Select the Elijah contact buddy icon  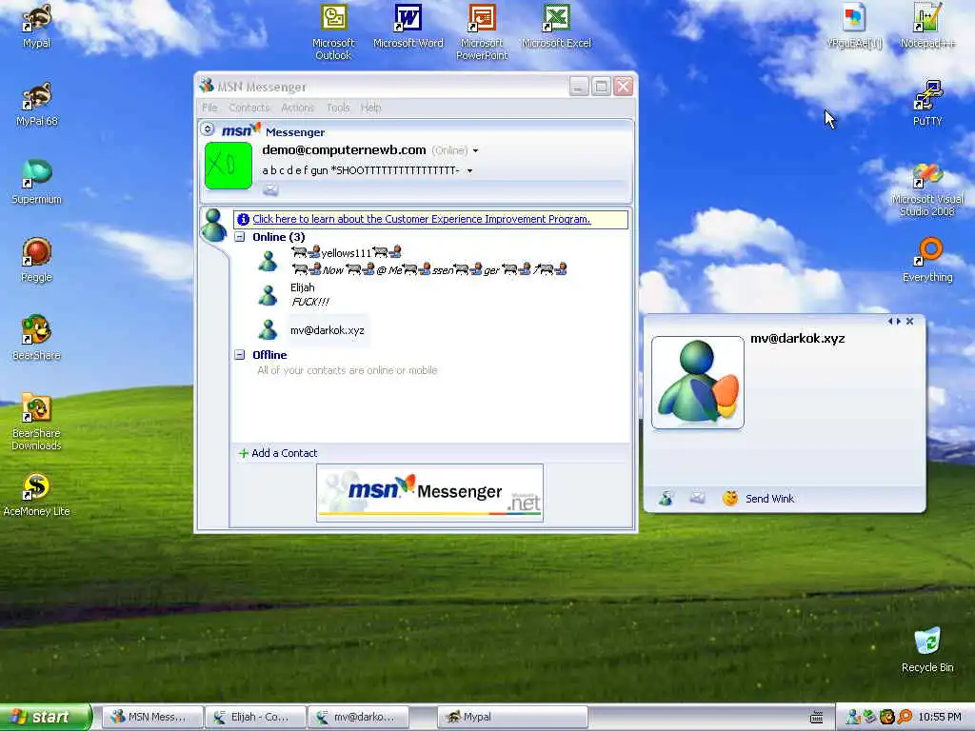(x=268, y=295)
